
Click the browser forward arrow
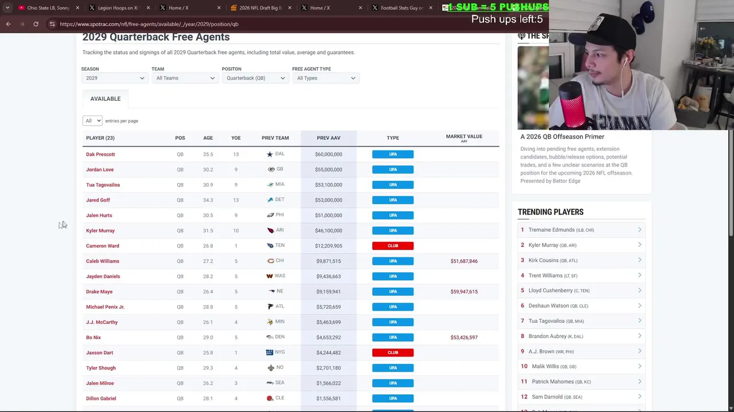22,24
